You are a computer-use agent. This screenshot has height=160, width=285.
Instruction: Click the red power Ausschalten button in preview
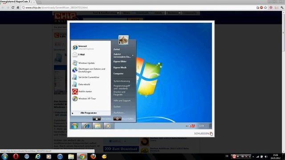117,119
